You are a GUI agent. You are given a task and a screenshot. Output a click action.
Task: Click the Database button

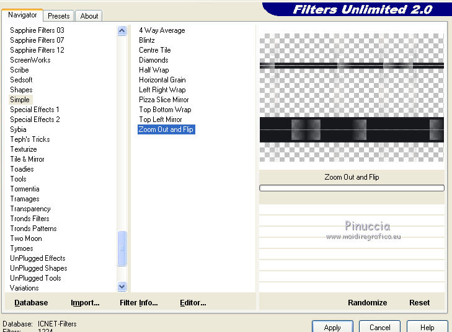31,303
